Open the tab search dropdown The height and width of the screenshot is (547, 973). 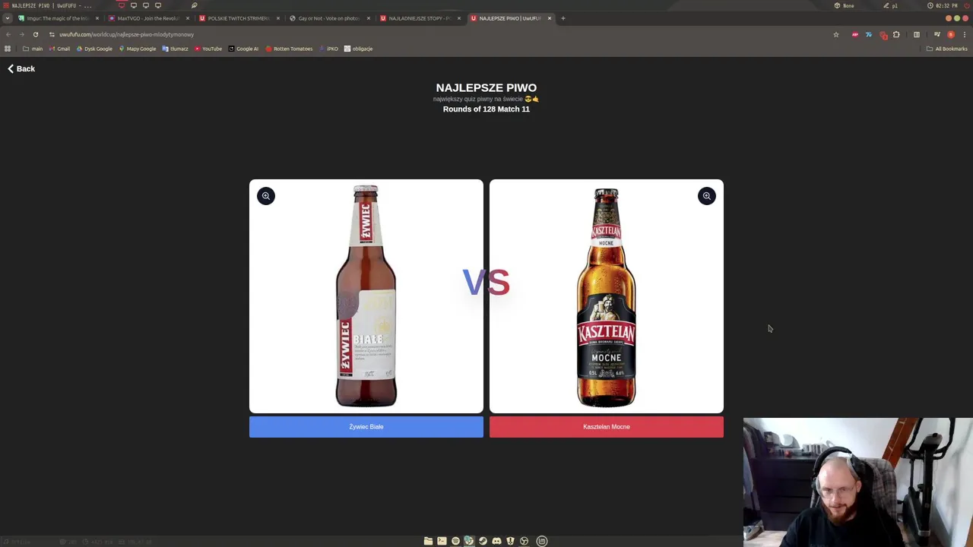[x=7, y=18]
